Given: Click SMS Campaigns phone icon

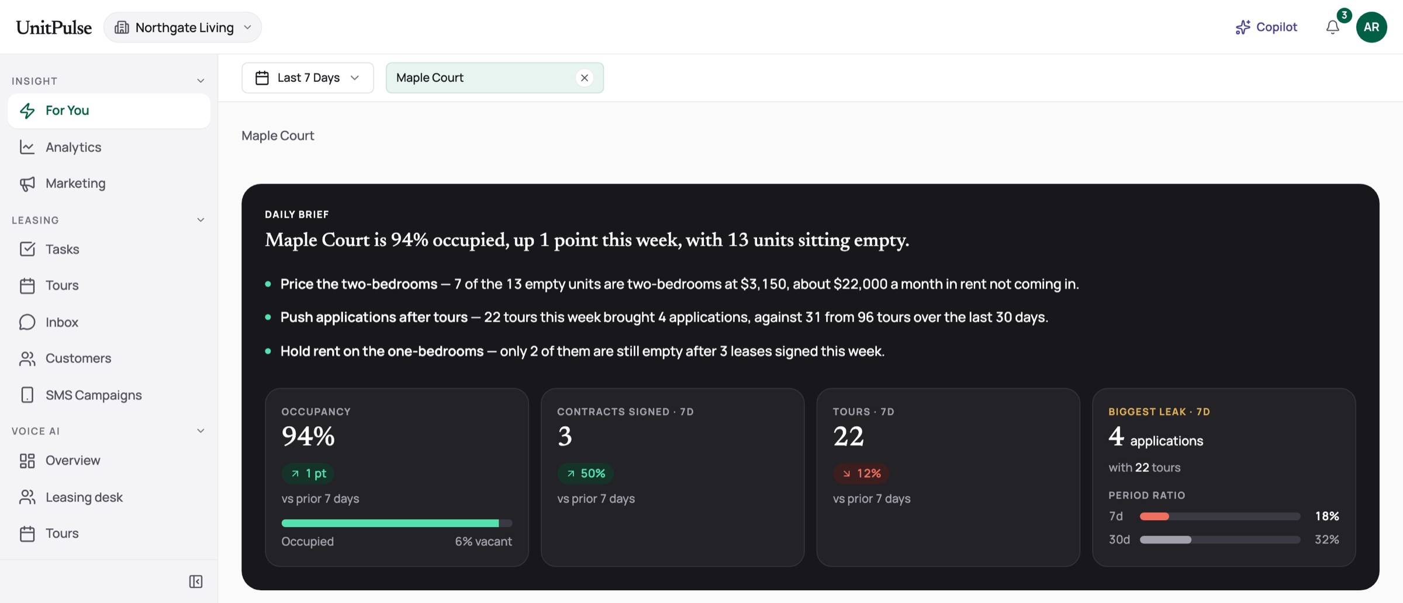Looking at the screenshot, I should pyautogui.click(x=27, y=395).
